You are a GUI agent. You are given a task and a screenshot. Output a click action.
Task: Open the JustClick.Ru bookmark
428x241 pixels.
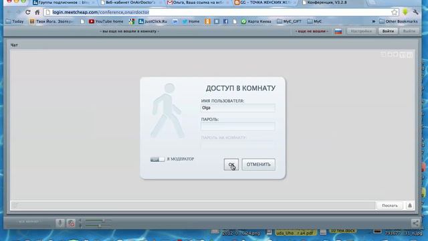[153, 21]
